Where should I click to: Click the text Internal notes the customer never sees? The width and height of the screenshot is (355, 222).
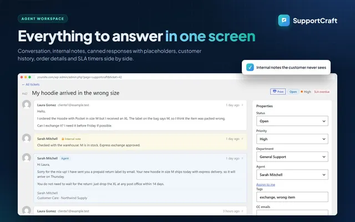291,68
